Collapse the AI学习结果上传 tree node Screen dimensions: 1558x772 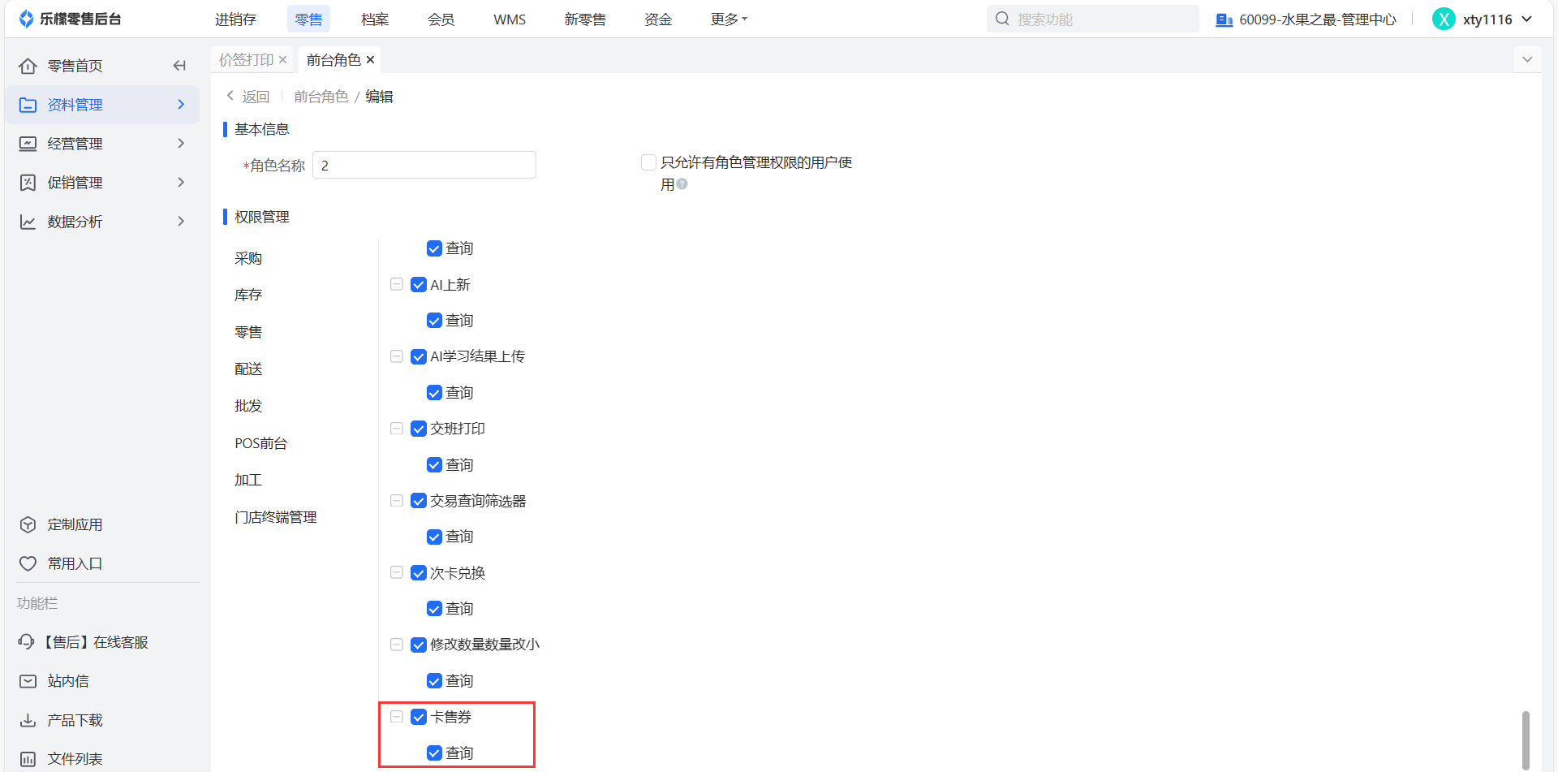(x=397, y=356)
